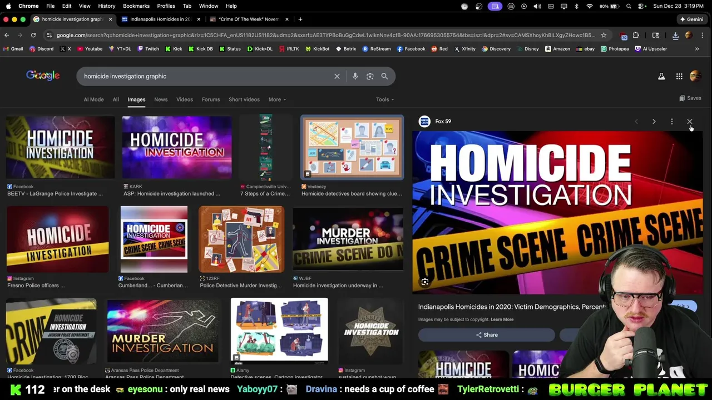This screenshot has width=712, height=400.
Task: Go to next image in preview panel
Action: coord(654,121)
